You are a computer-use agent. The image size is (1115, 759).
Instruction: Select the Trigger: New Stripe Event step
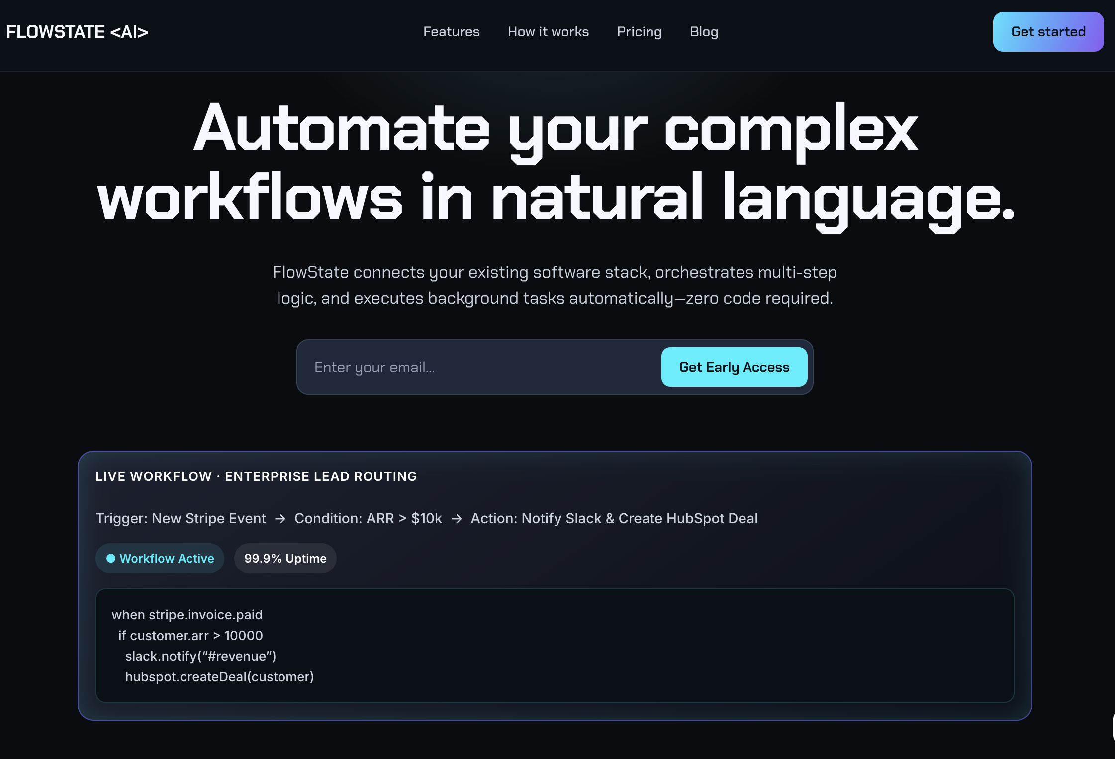click(181, 518)
